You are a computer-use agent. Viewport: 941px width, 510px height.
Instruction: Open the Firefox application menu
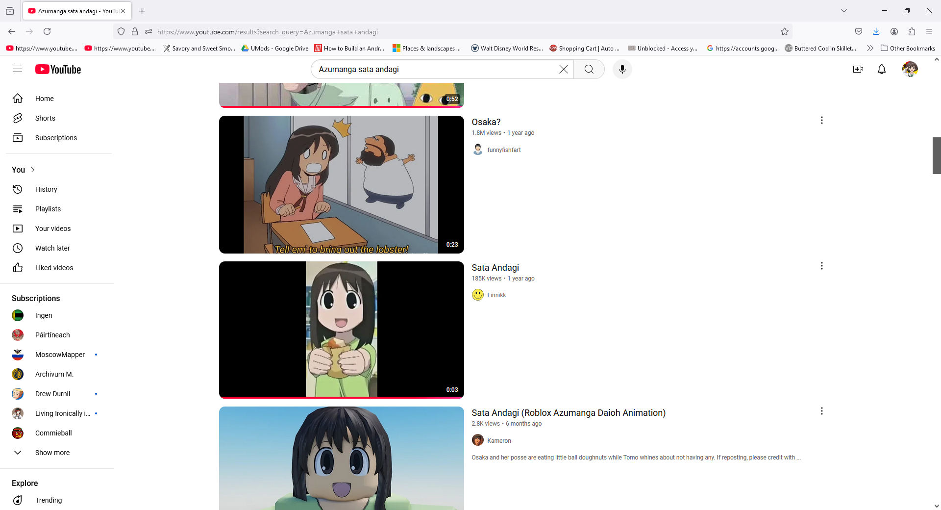929,31
